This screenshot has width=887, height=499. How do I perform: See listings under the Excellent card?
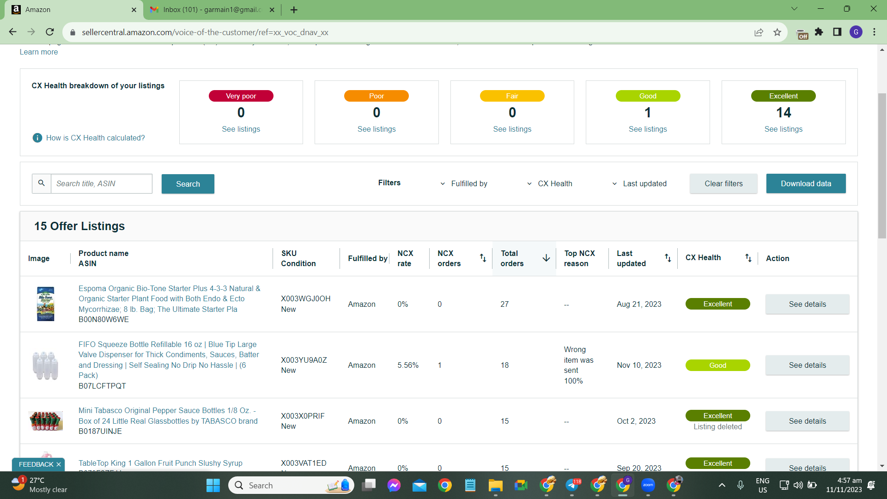point(784,129)
